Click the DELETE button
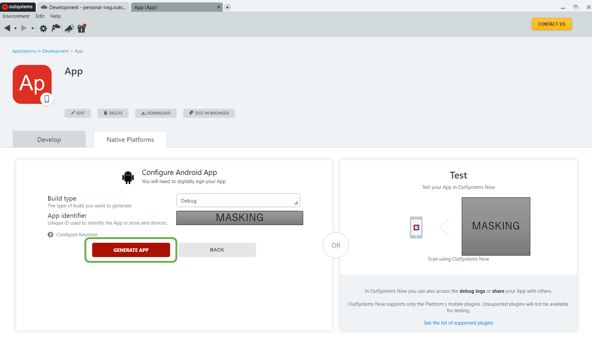 point(113,113)
